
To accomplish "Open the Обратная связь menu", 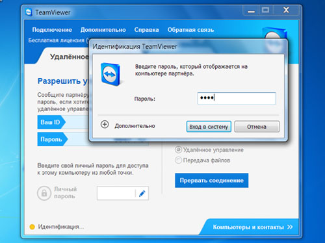I will pos(190,30).
